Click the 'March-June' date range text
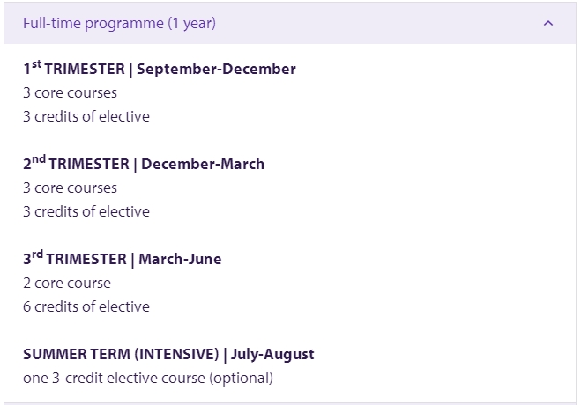 180,259
